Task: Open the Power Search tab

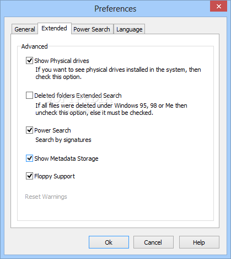Action: click(x=92, y=29)
